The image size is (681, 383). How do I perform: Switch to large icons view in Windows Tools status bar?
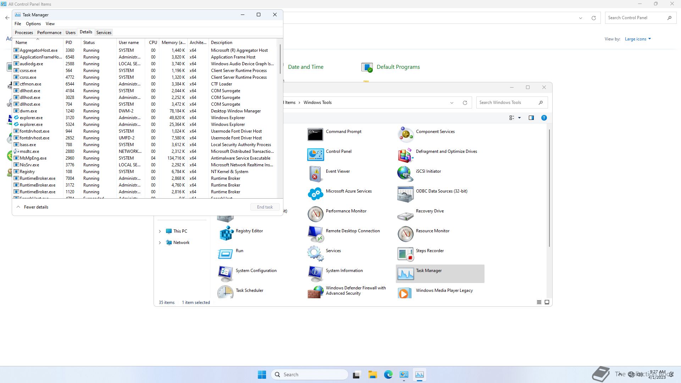tap(547, 302)
